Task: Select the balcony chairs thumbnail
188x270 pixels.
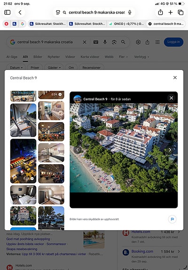Action: (23, 120)
